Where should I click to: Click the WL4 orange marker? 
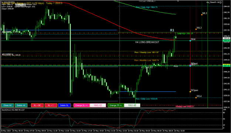click(196, 98)
